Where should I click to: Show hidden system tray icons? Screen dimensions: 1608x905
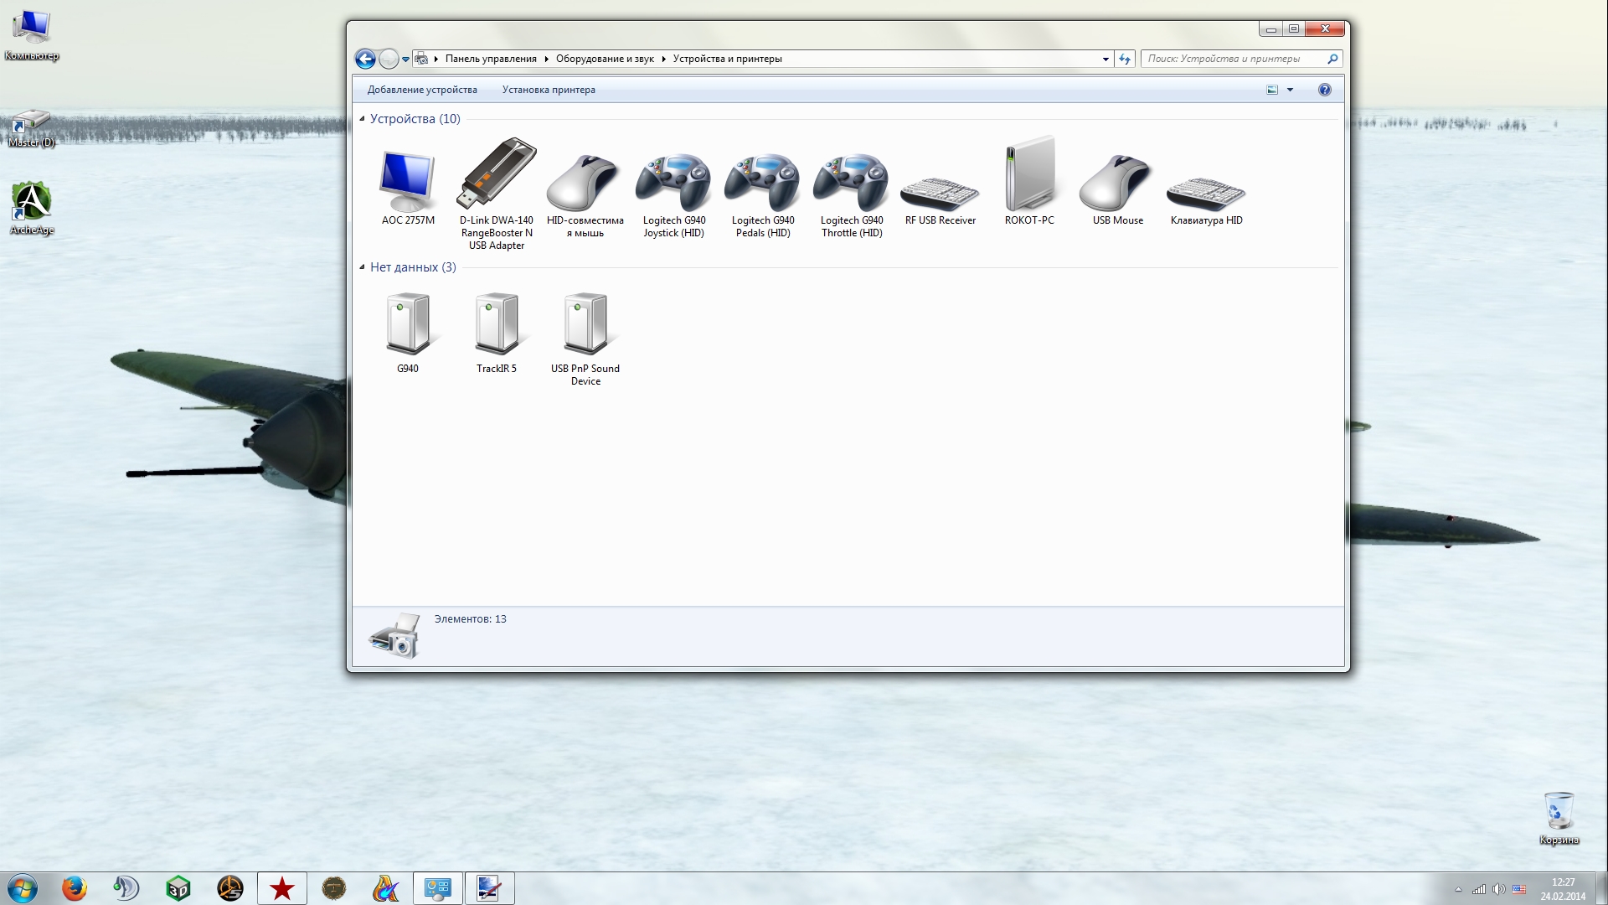point(1458,889)
